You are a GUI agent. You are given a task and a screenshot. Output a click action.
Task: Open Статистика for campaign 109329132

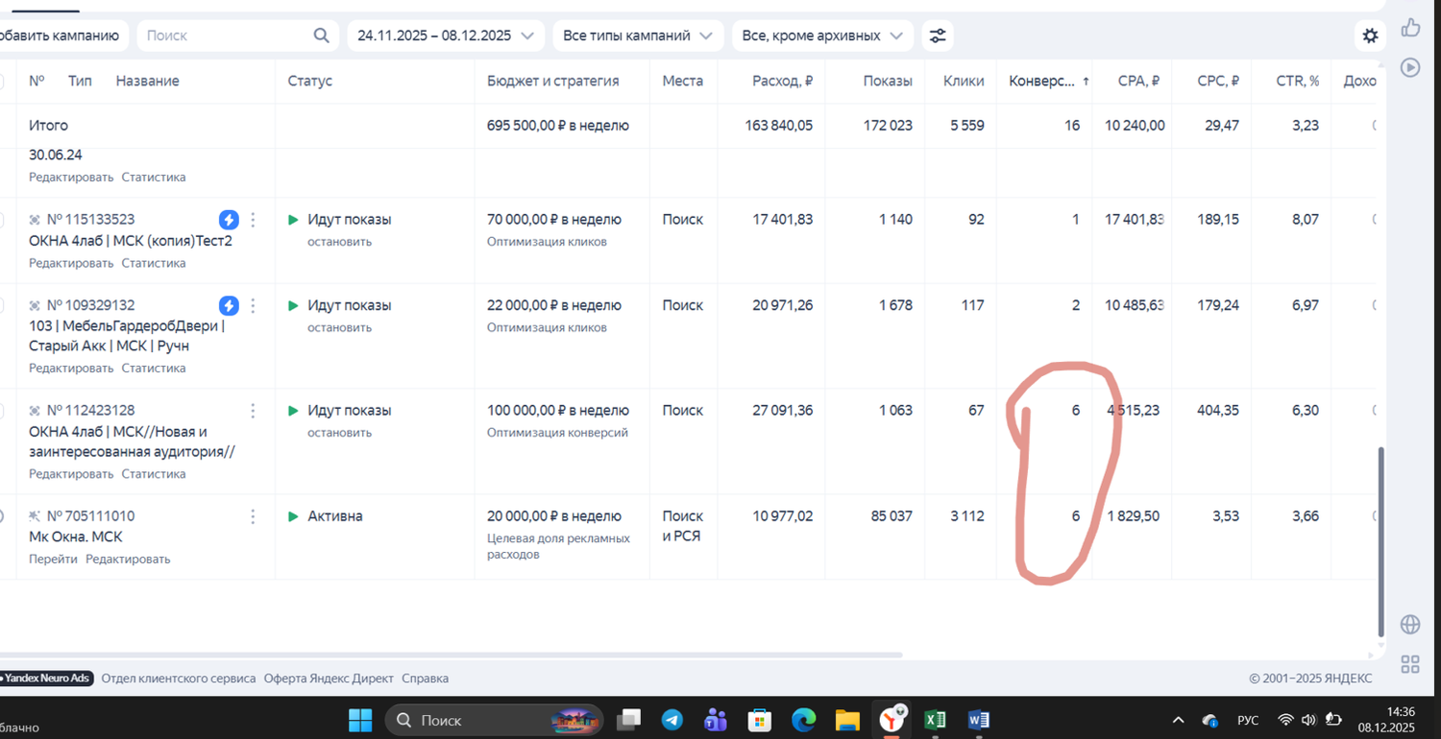point(154,369)
